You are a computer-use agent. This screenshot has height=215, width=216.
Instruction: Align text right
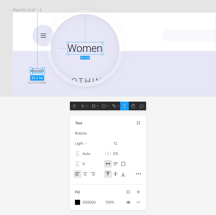point(93,174)
